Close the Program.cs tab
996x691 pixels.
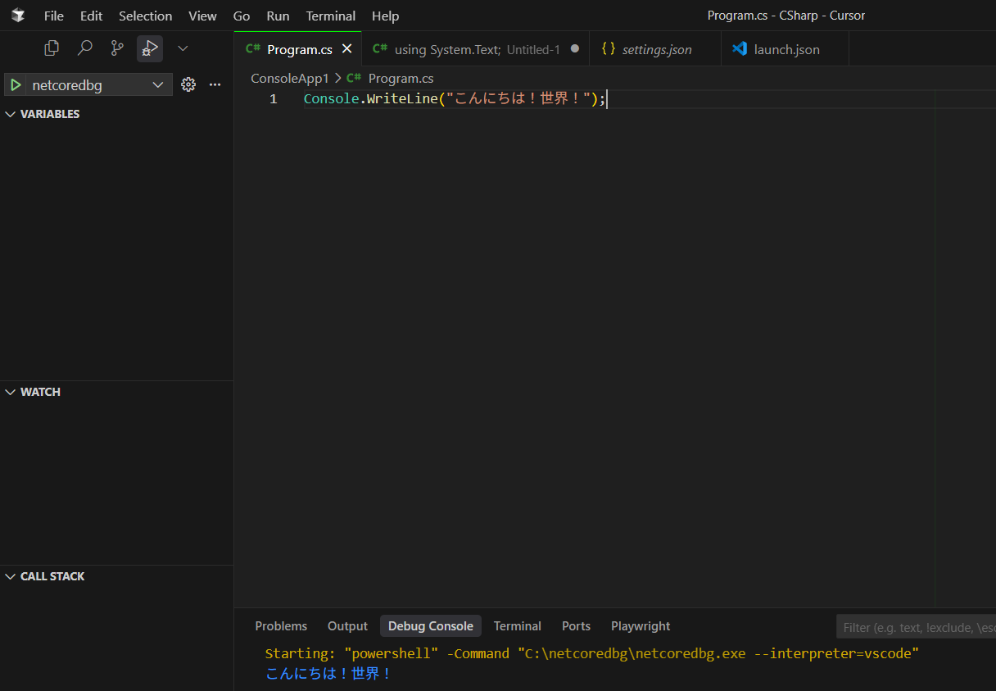click(346, 49)
